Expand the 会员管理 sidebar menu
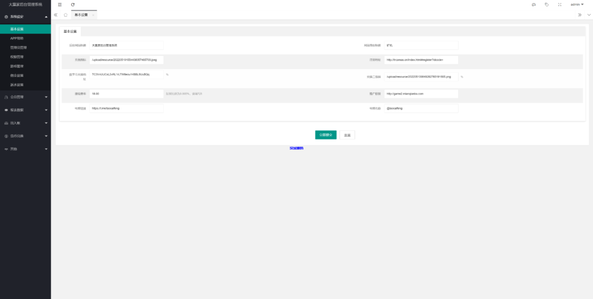This screenshot has width=593, height=299. click(25, 97)
